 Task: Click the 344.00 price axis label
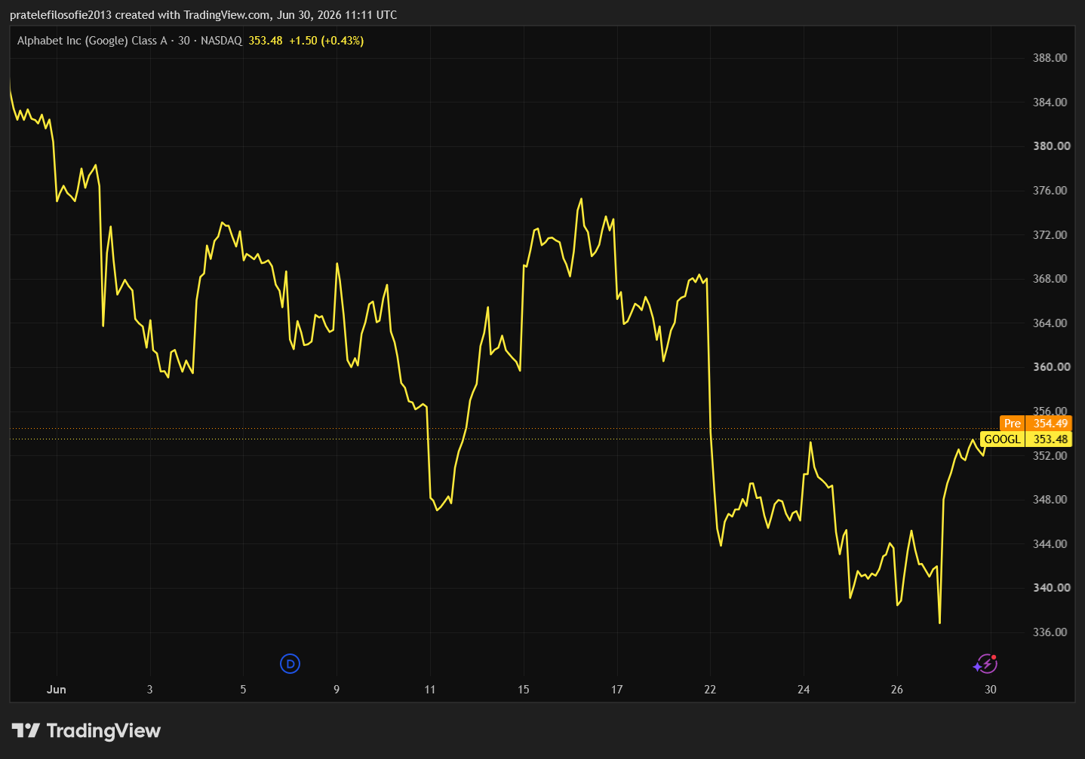(x=1050, y=544)
